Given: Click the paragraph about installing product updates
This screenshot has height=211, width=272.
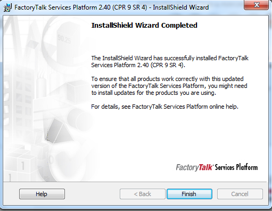Looking at the screenshot, I should pyautogui.click(x=169, y=86).
